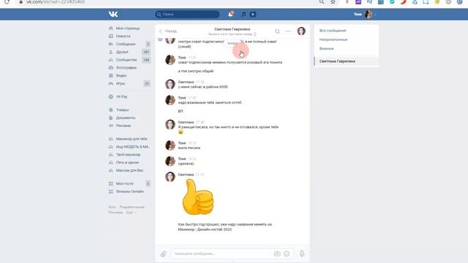
Task: Open Видео in the left menu
Action: [121, 76]
